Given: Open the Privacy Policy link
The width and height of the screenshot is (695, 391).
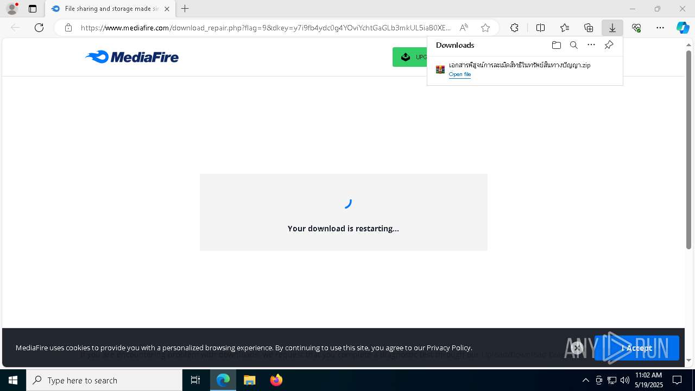Looking at the screenshot, I should [448, 348].
